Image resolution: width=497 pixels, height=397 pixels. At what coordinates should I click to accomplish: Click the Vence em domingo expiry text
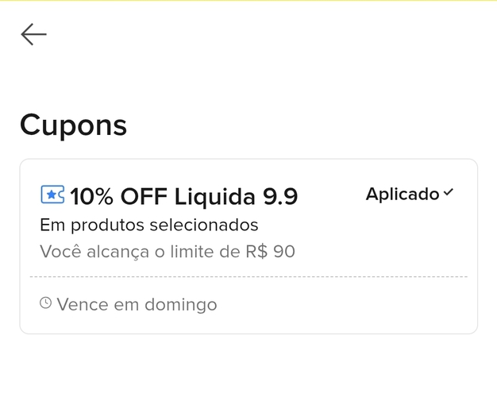(x=137, y=304)
